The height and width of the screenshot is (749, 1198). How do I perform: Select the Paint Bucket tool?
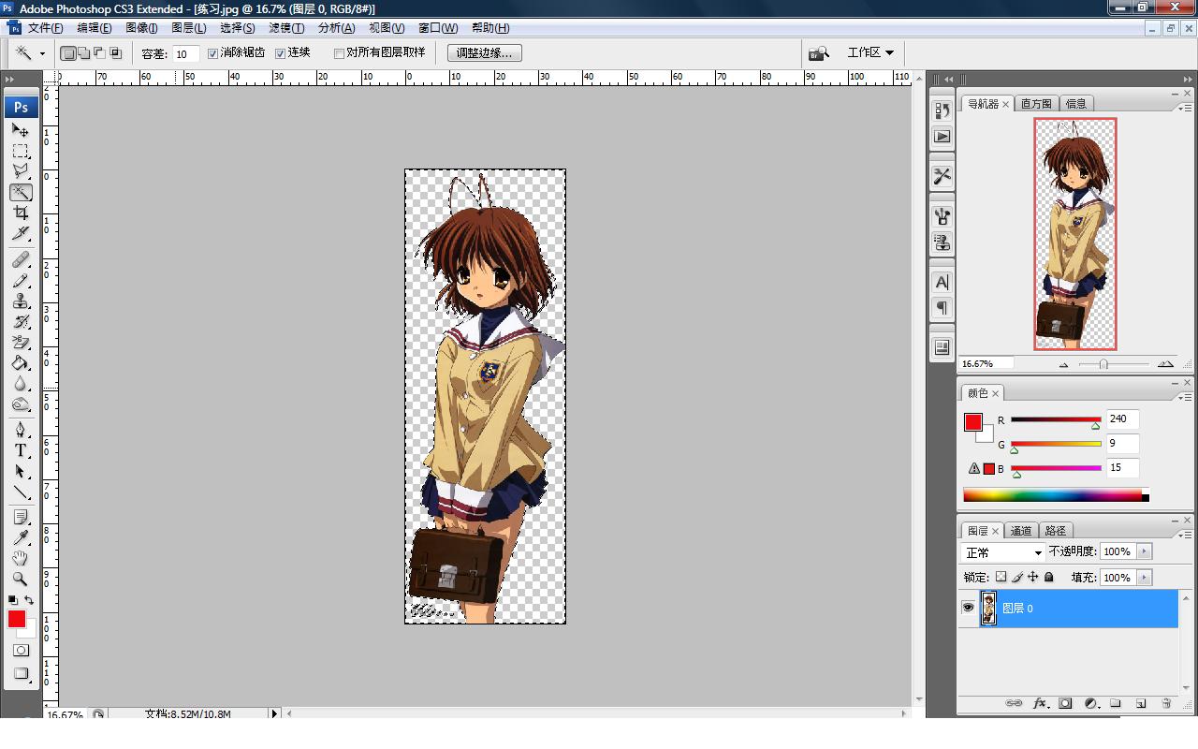[x=21, y=362]
